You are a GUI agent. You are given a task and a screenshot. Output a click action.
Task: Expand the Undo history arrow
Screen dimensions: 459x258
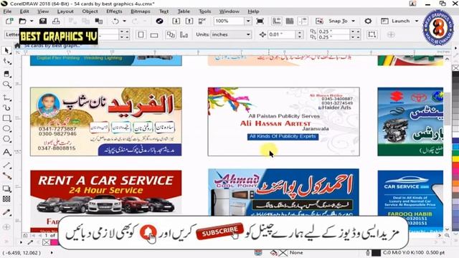124,21
